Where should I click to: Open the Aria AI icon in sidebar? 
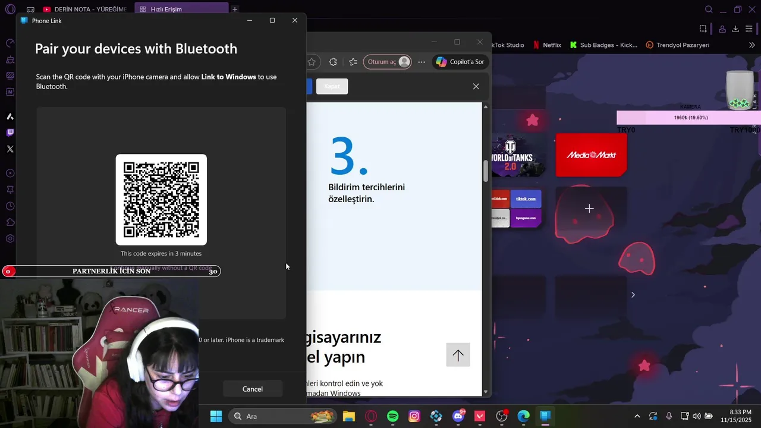pos(10,117)
